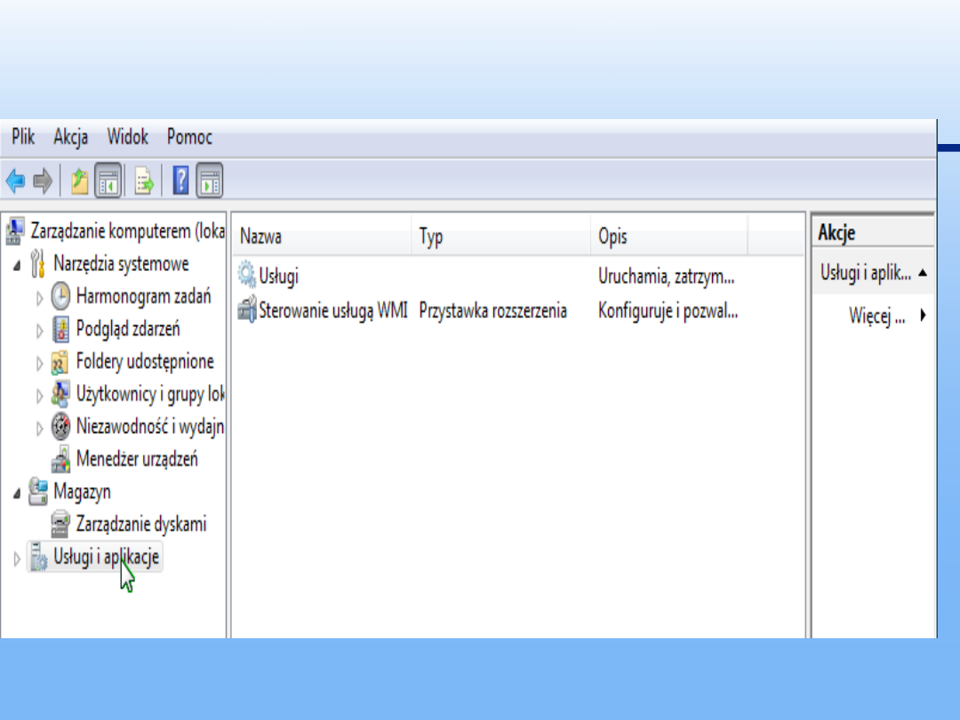Open Help with the blue question mark icon

181,182
